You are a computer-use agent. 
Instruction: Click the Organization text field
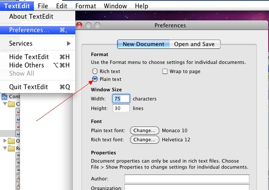pyautogui.click(x=187, y=187)
